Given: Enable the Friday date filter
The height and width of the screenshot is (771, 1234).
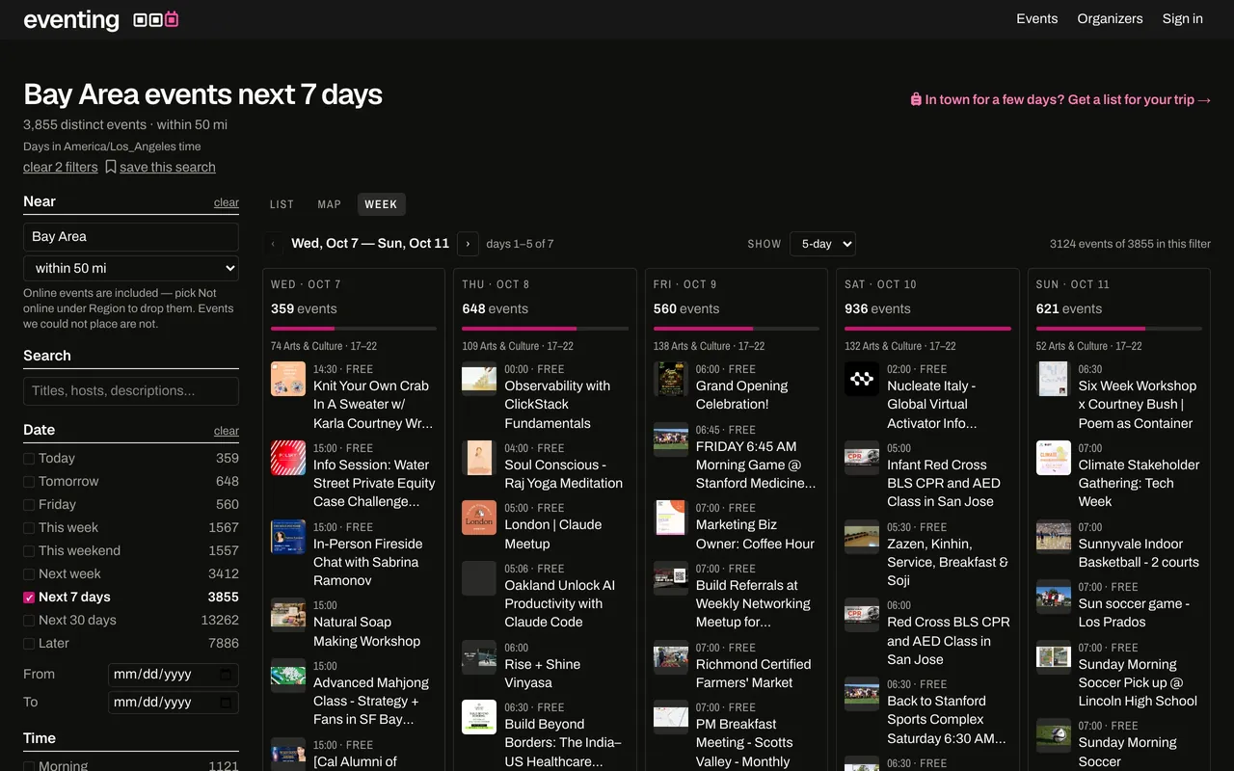Looking at the screenshot, I should point(29,505).
